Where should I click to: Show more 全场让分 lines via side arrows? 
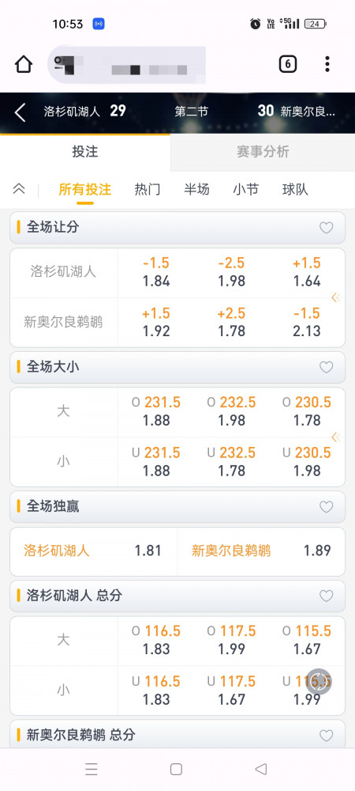(x=336, y=297)
